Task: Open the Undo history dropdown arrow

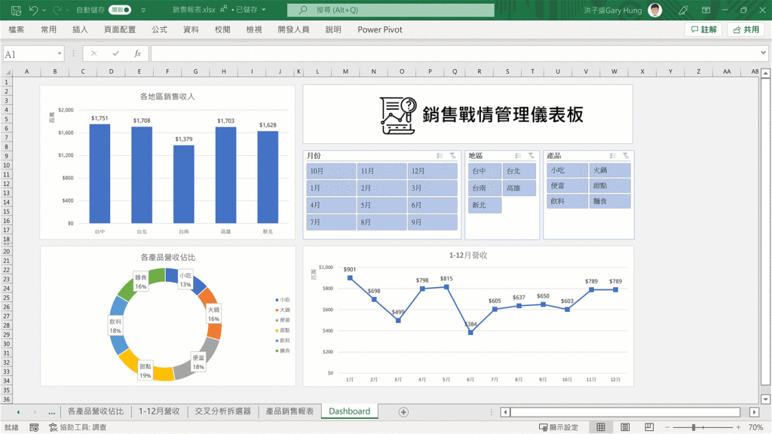Action: (44, 10)
